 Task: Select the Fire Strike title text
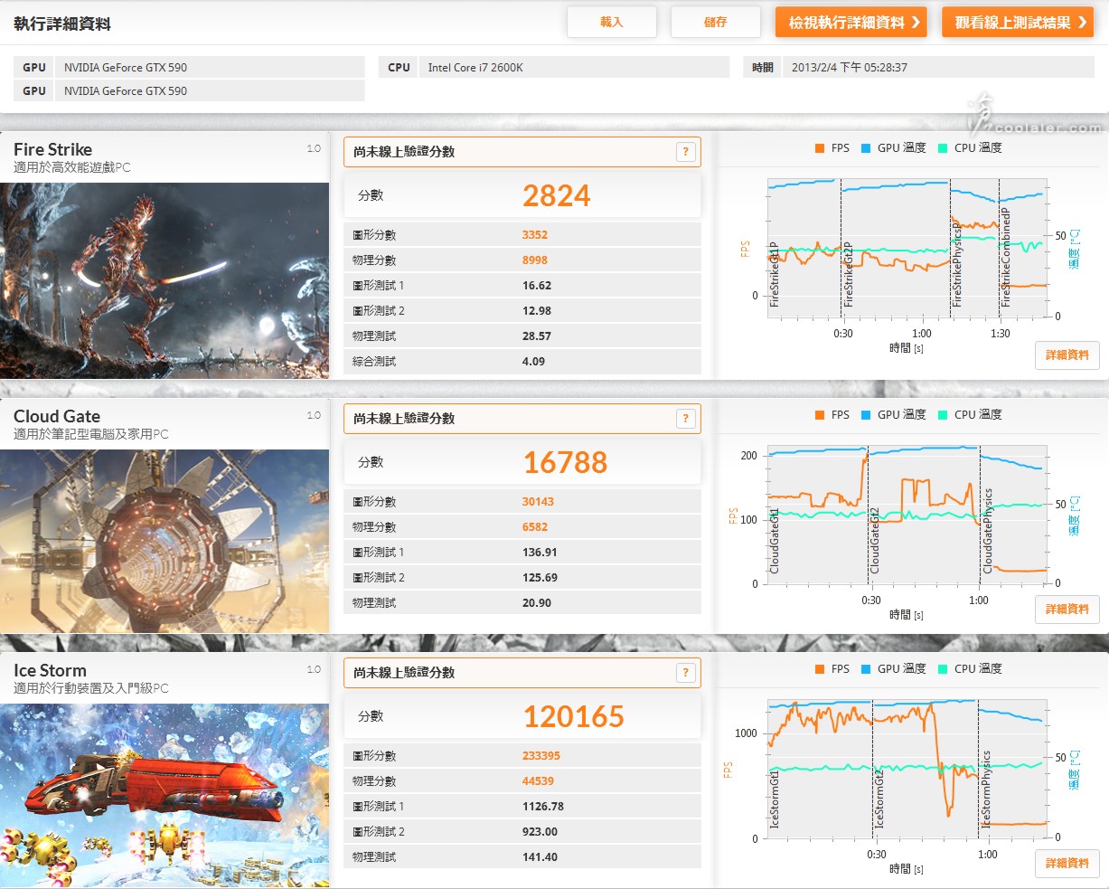(52, 150)
